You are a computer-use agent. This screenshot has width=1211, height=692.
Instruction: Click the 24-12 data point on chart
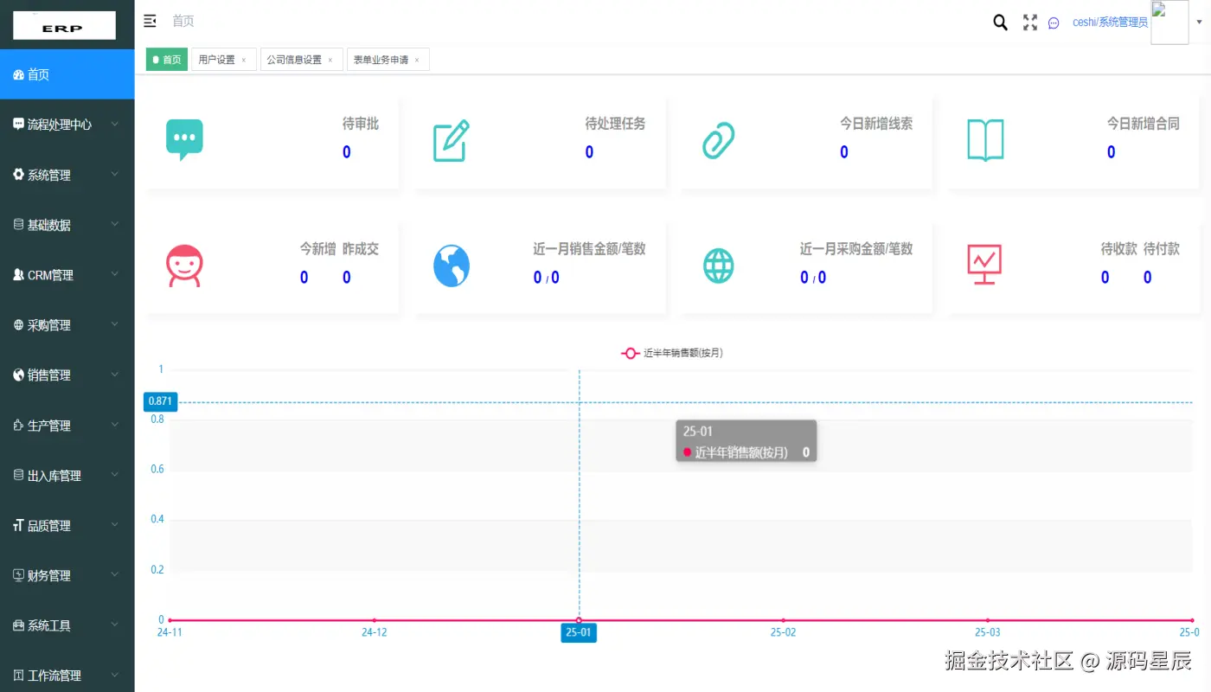pos(374,620)
